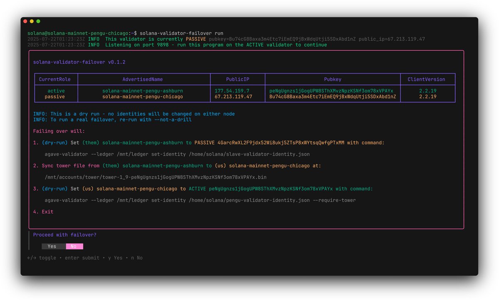Click version 2.2.19 in the active row
The width and height of the screenshot is (499, 300).
(428, 91)
